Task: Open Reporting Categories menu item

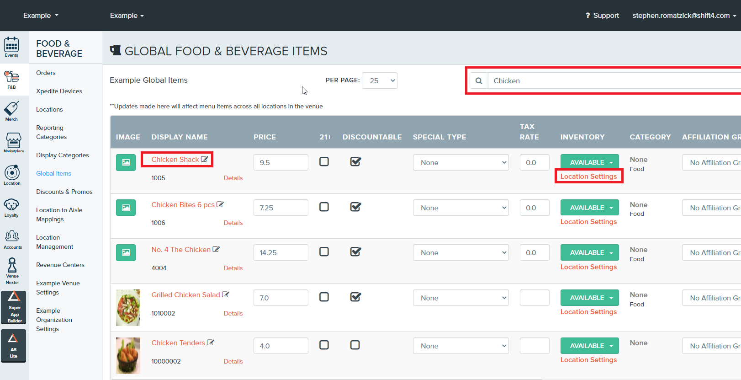Action: [x=51, y=132]
